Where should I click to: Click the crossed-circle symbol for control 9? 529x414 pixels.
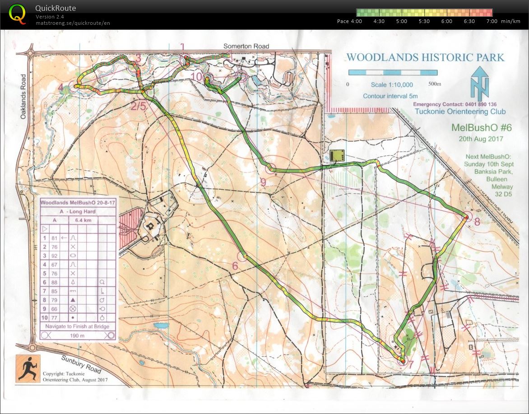tap(74, 308)
